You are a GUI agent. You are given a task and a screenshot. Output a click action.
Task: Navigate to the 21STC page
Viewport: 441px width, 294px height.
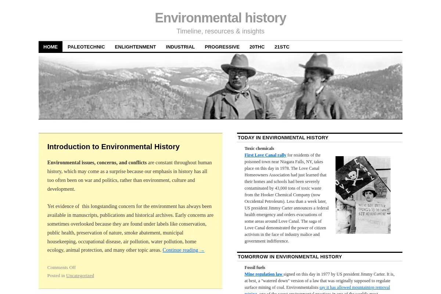[282, 47]
